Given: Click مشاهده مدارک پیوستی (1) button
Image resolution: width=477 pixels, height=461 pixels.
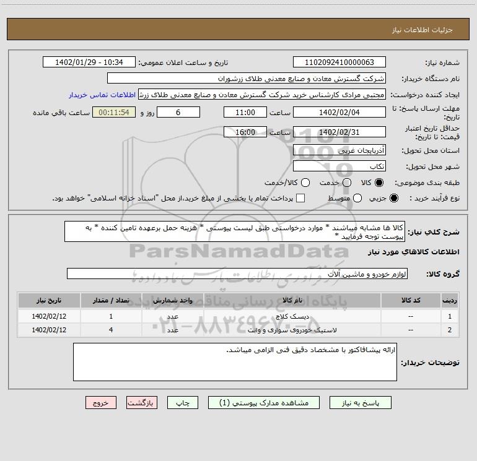Looking at the screenshot, I should point(264,403).
